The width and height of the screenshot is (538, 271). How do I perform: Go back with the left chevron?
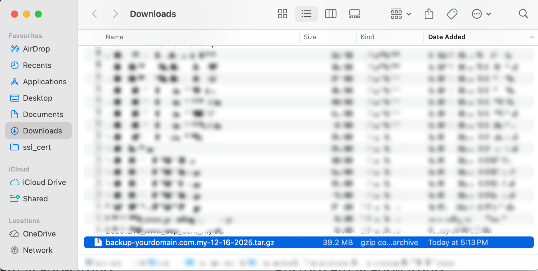point(95,14)
